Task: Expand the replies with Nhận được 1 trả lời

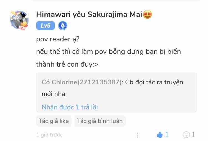Action: (x=70, y=107)
